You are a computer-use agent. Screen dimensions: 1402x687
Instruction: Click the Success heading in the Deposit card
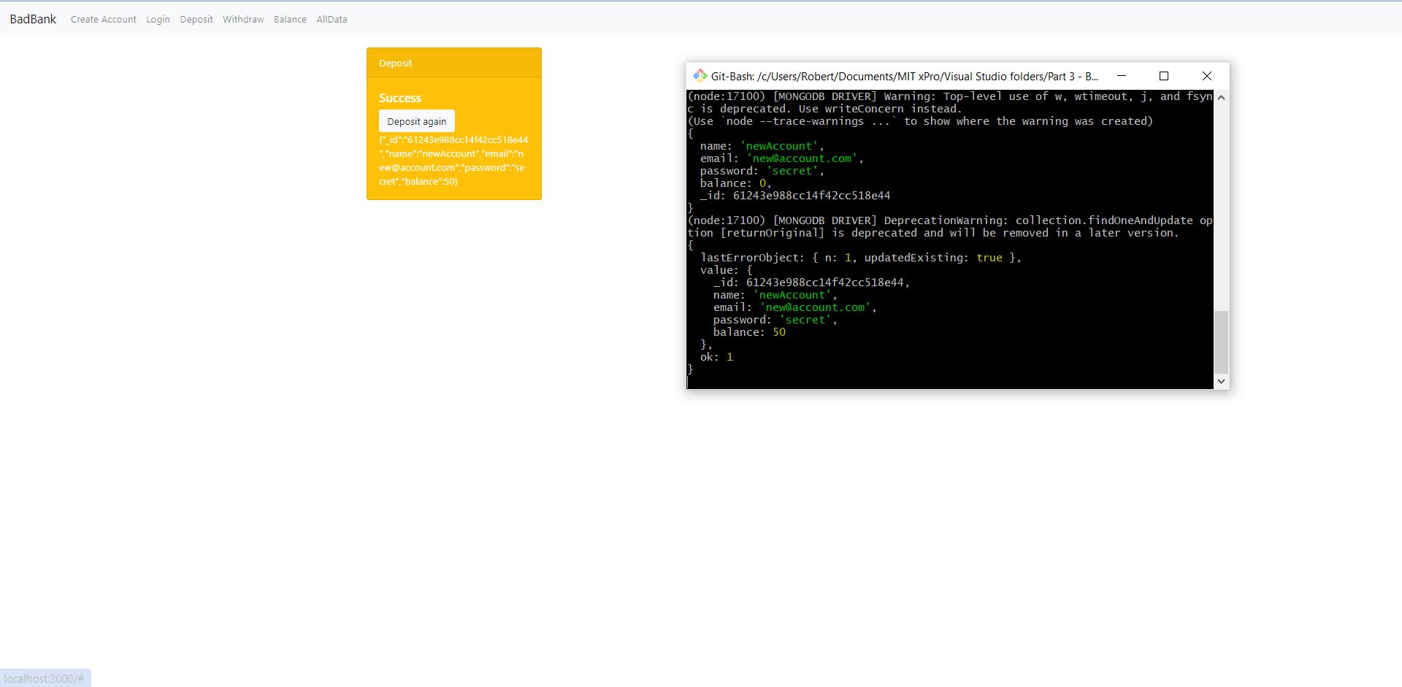(399, 98)
